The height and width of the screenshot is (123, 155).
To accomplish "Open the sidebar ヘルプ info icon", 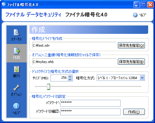I will pos(17,106).
